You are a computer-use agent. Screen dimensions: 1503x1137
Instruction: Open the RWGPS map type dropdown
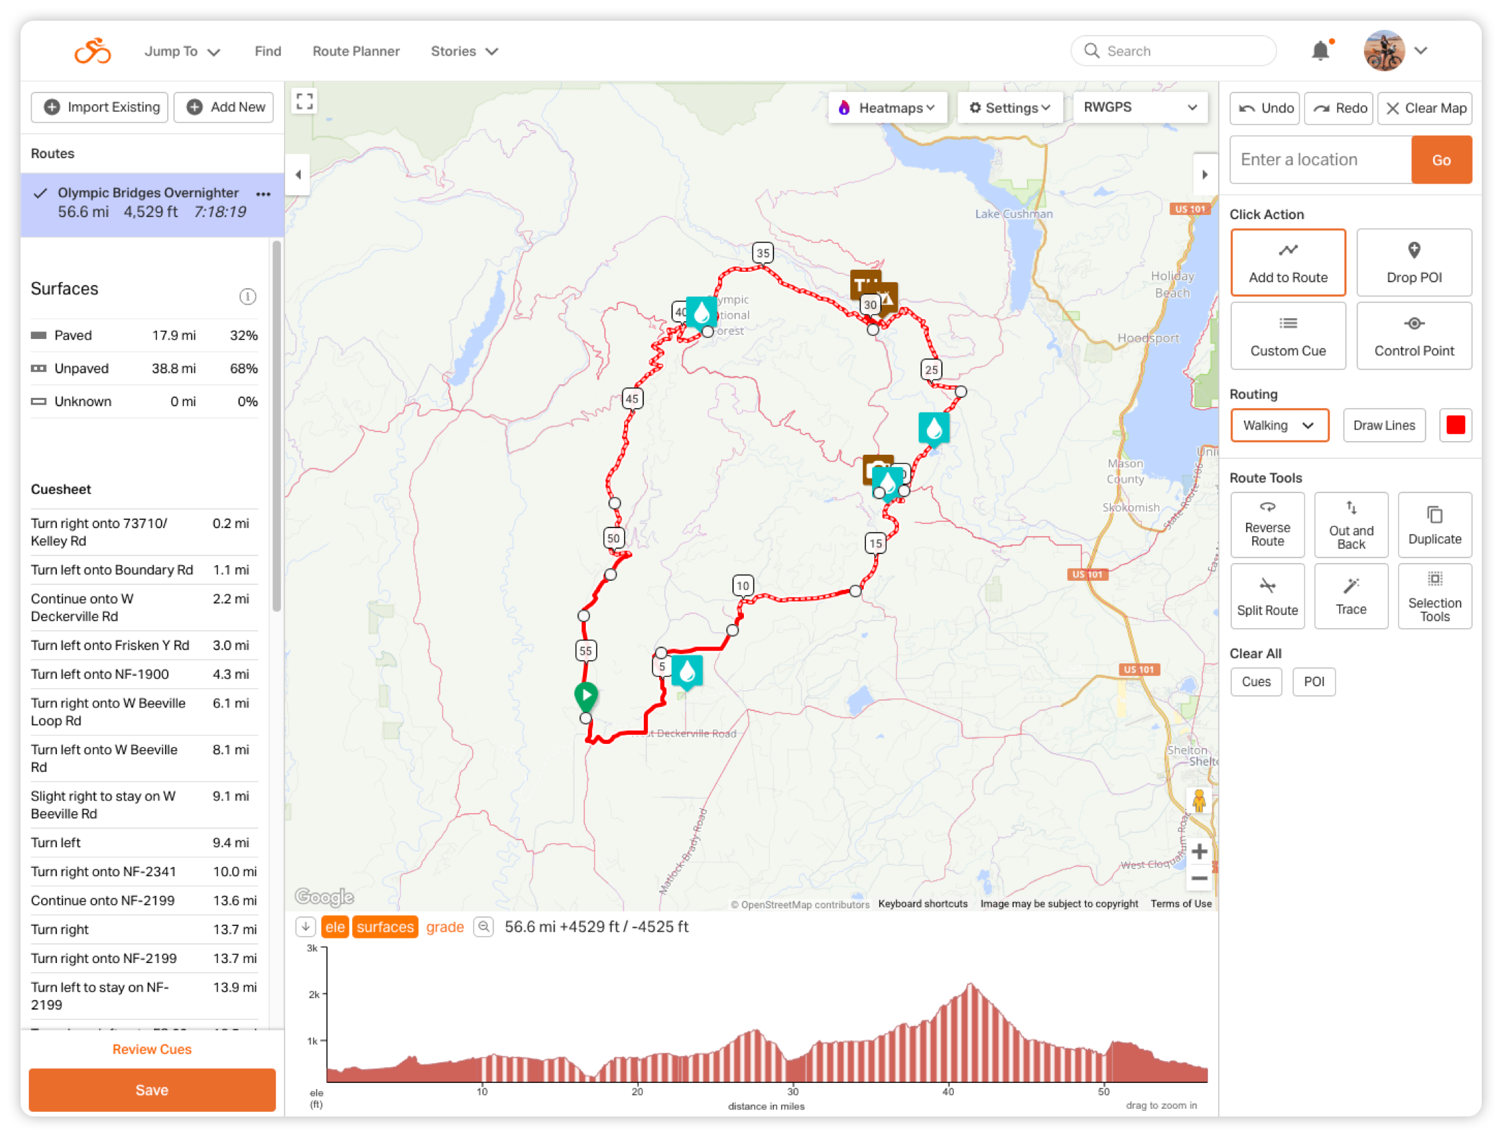click(1139, 108)
